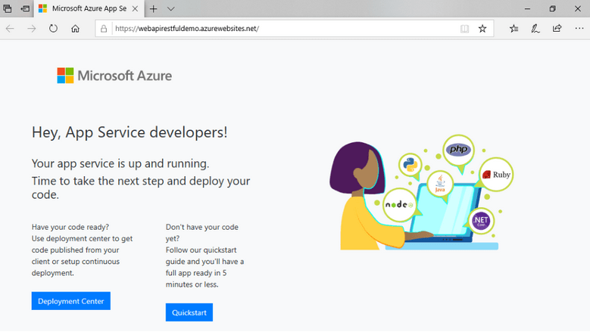590x335 pixels.
Task: Open the Favorites hub icon
Action: tap(514, 29)
